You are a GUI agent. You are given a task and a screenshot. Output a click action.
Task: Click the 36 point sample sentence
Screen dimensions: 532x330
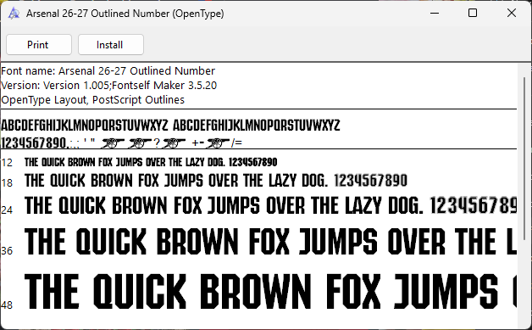(270, 241)
